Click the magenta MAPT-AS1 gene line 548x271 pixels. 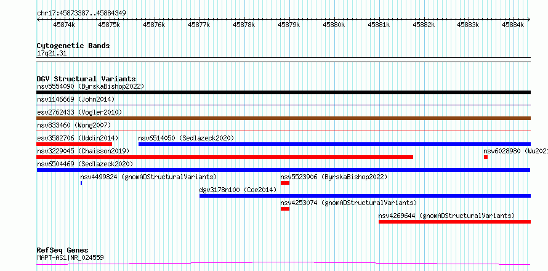[x=283, y=263]
